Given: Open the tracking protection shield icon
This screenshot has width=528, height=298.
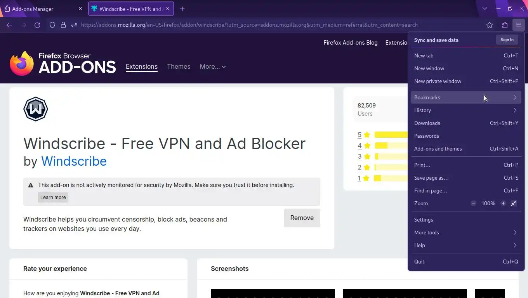Looking at the screenshot, I should 52,25.
